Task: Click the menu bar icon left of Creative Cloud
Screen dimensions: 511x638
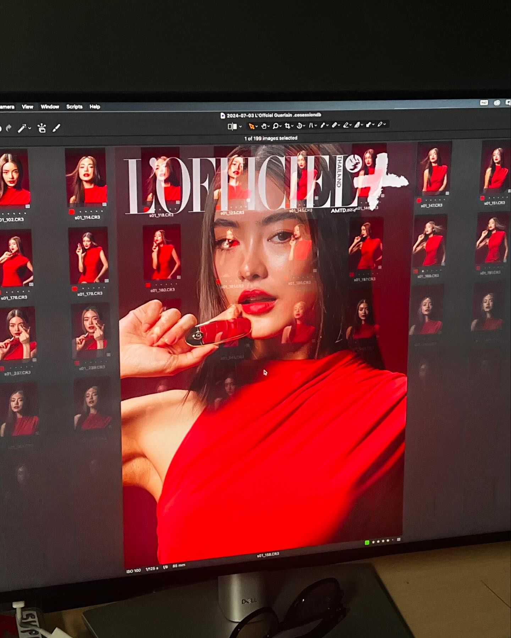Action: [484, 102]
